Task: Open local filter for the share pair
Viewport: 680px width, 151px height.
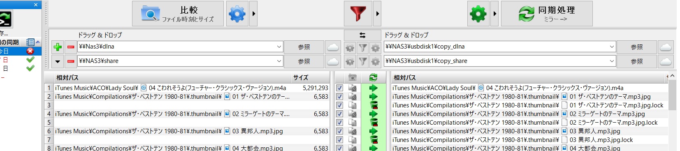Action: [362, 61]
